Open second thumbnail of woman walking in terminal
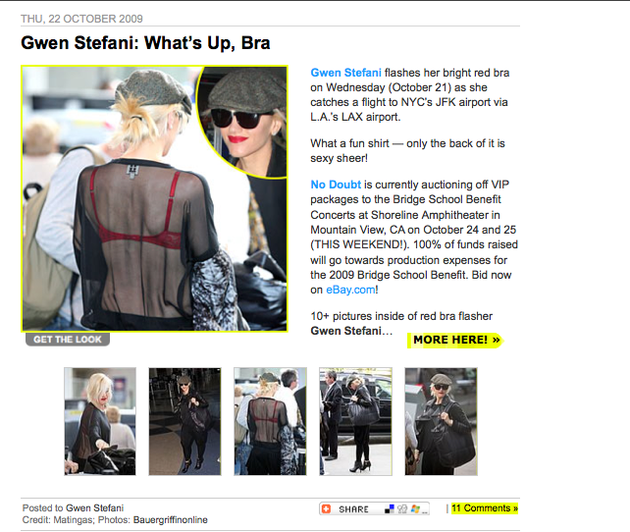 click(184, 421)
